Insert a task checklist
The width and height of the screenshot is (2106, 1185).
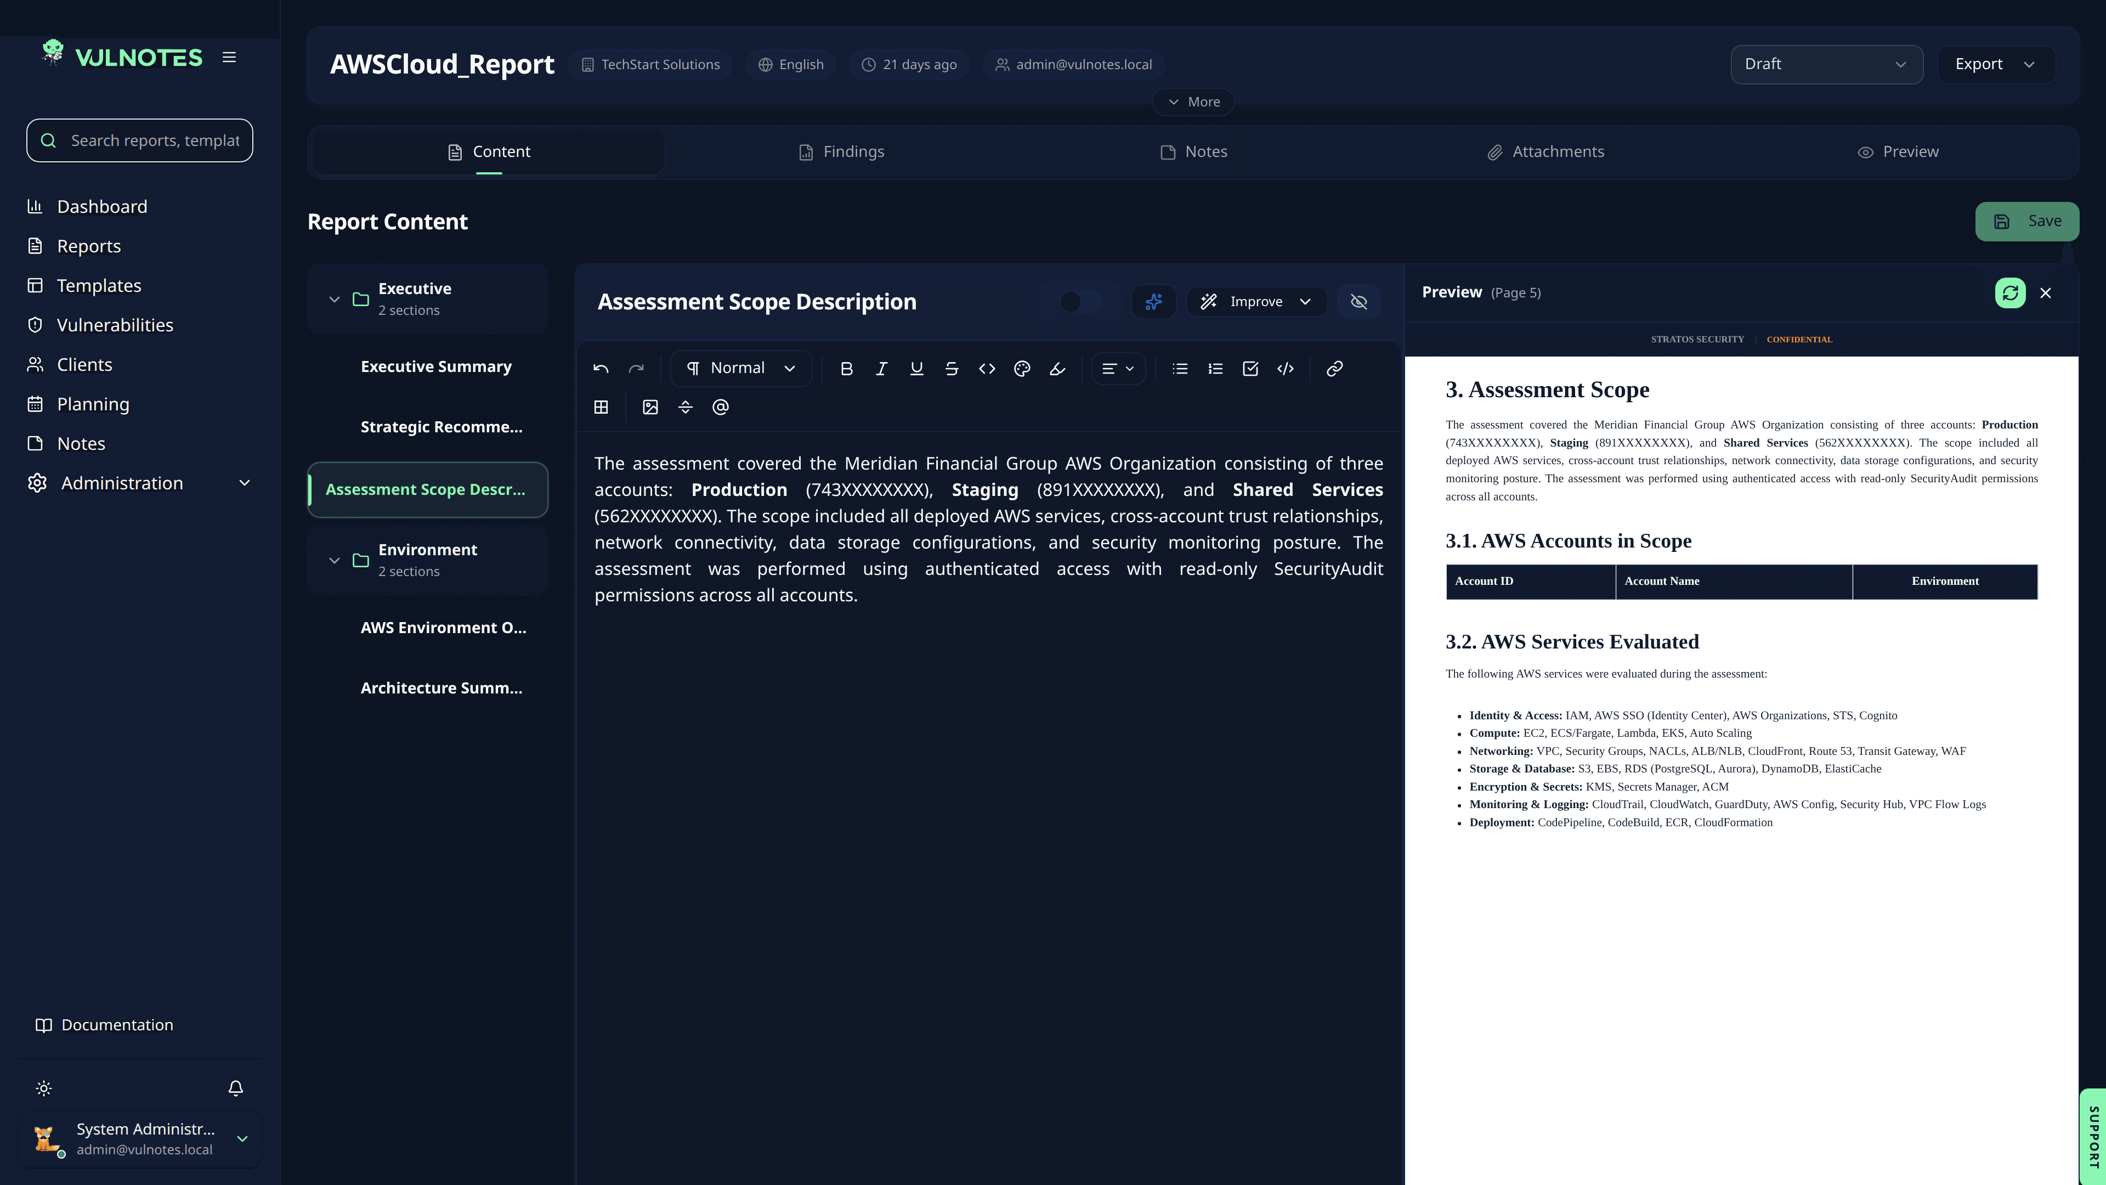pyautogui.click(x=1250, y=368)
